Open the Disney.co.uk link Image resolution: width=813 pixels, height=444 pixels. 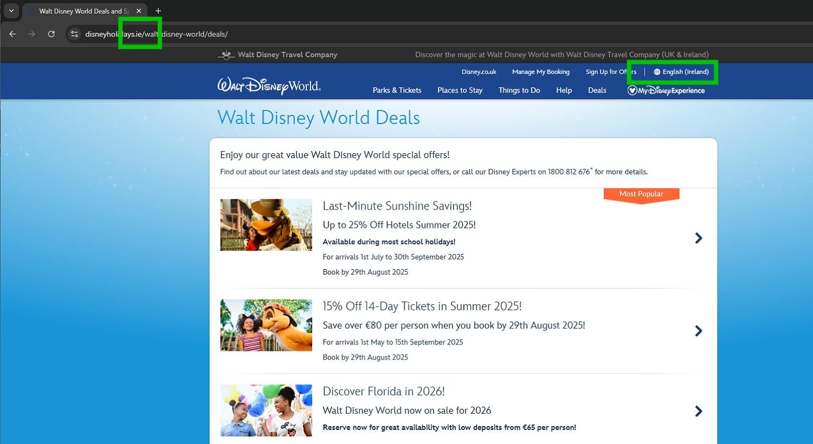click(479, 71)
